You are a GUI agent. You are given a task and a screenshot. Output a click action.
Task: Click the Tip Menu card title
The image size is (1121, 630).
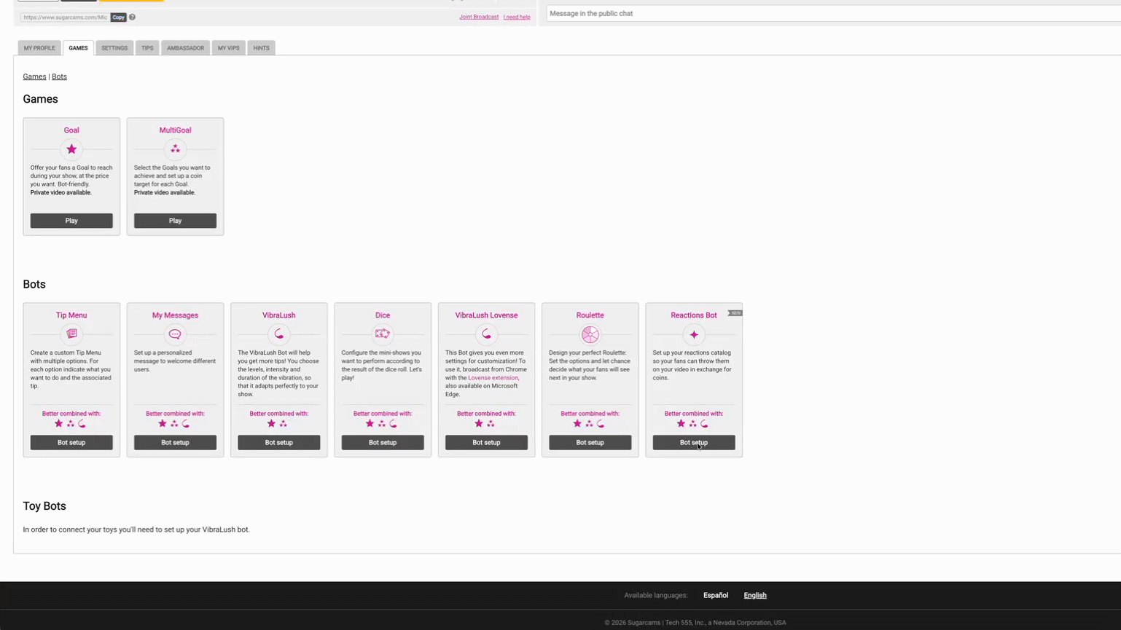tap(71, 315)
